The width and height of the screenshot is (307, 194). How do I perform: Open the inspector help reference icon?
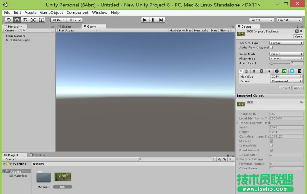pyautogui.click(x=297, y=31)
